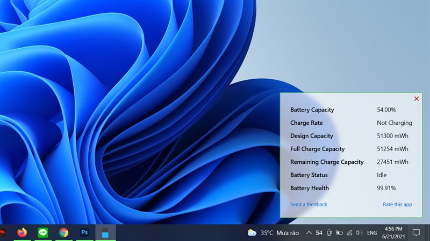Viewport: 430px width, 241px height.
Task: Open the Wi-Fi network tray icon
Action: tap(349, 233)
